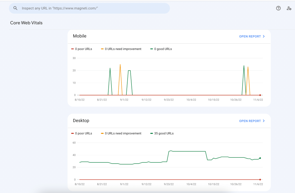The width and height of the screenshot is (295, 193).
Task: Click the Mobile report chevron arrow
Action: [264, 36]
